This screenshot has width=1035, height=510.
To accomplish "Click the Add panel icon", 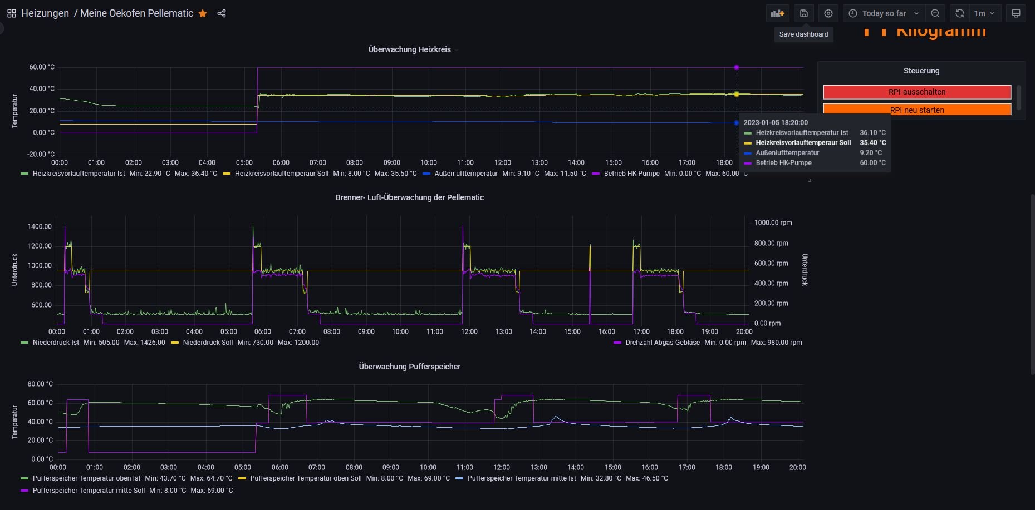I will (777, 13).
